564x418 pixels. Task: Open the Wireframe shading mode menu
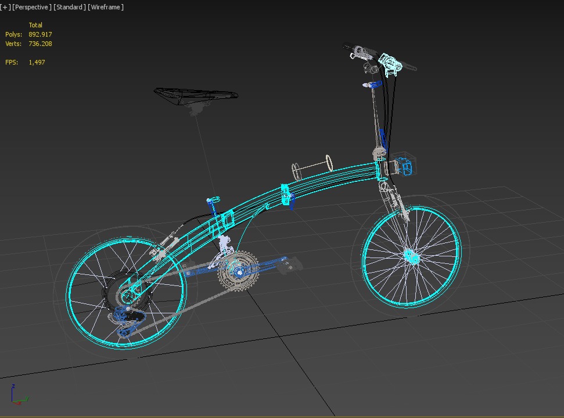coord(106,7)
